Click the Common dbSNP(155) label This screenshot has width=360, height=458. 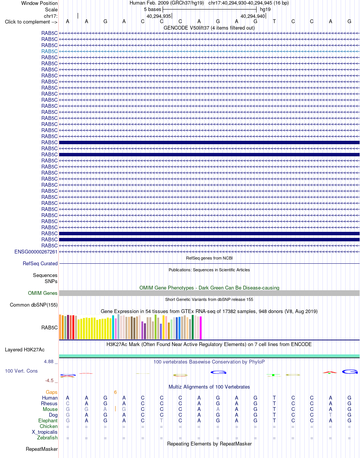[x=34, y=305]
